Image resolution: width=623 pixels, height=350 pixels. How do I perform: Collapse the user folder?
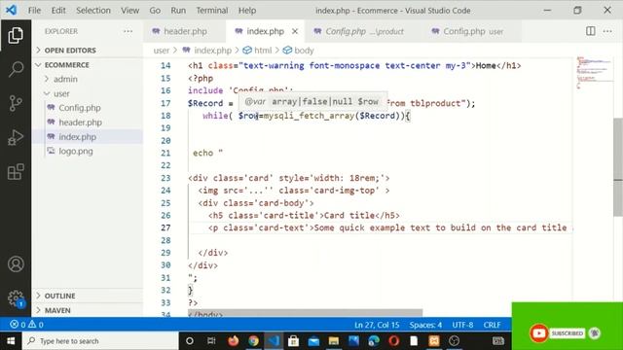88,93
